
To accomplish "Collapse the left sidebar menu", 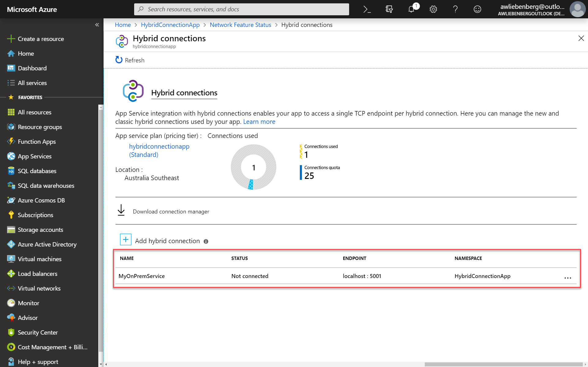I will 97,25.
